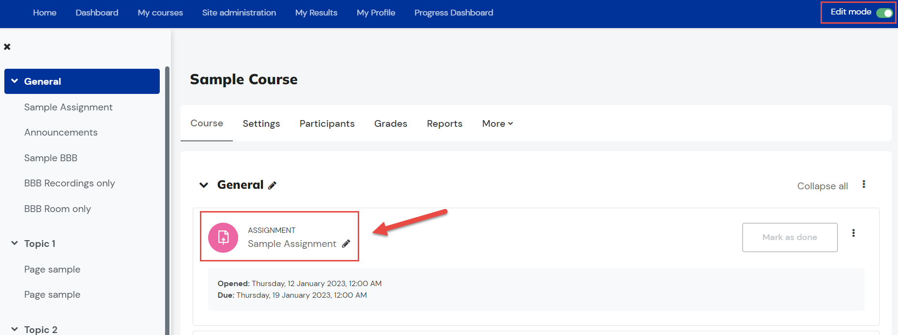Open first Page sample under Topic 1
Viewport: 898px width, 335px height.
[52, 269]
